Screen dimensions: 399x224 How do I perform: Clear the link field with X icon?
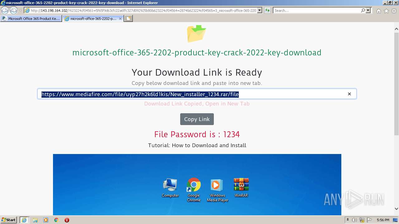point(349,94)
